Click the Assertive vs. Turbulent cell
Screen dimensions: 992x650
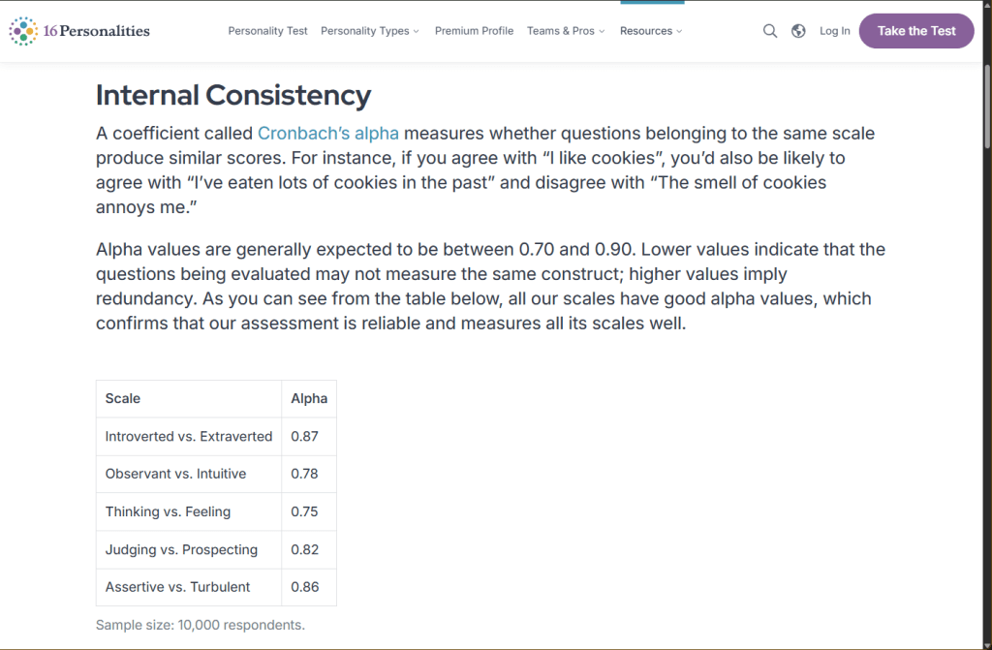click(x=177, y=587)
